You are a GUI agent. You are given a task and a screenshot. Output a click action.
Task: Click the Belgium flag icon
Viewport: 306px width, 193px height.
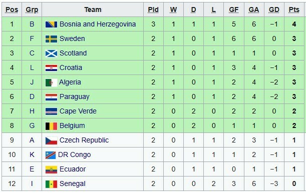[x=51, y=126]
